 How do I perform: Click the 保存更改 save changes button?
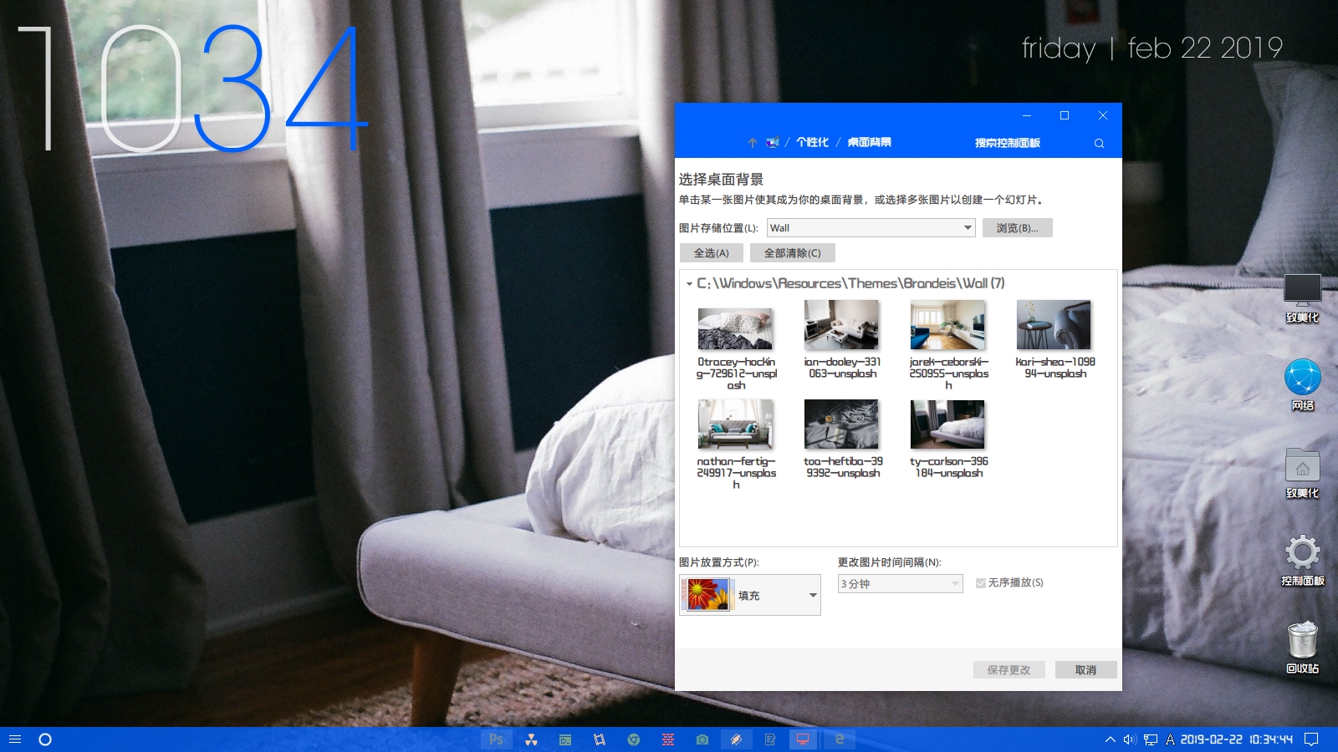[1009, 670]
